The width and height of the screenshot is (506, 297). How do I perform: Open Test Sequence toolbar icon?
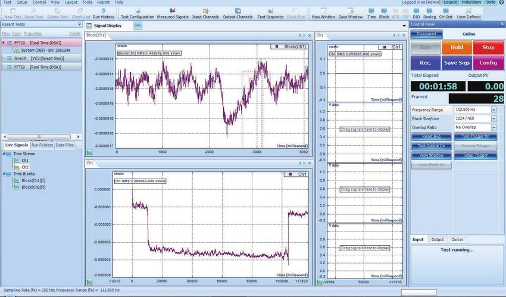(x=270, y=14)
